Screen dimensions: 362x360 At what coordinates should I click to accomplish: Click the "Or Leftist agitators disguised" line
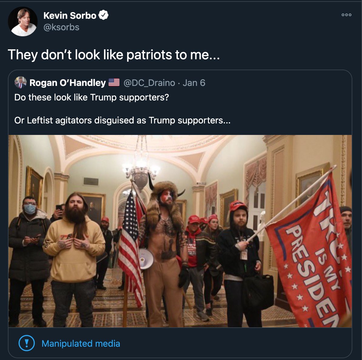[x=122, y=120]
